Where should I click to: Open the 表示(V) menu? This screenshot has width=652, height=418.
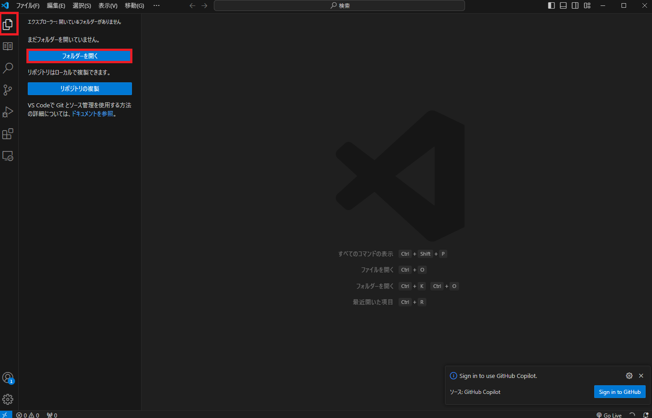pyautogui.click(x=108, y=5)
